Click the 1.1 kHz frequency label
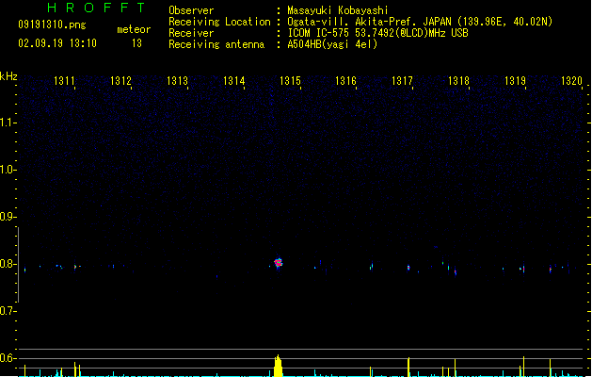 click(8, 123)
